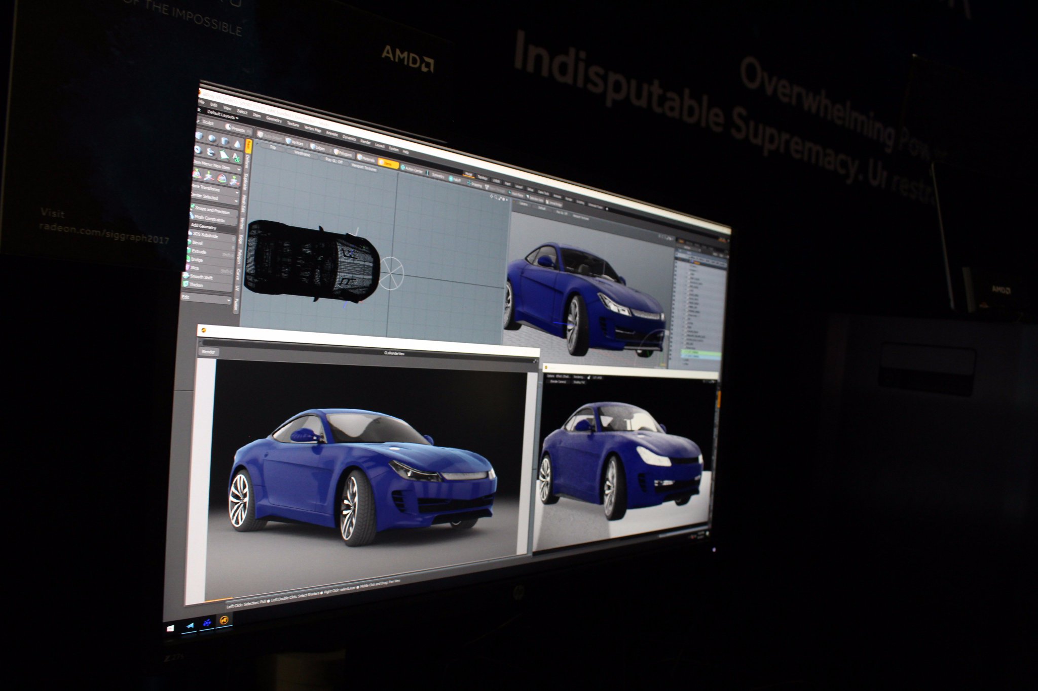
Task: Select the Cube primitive tool
Action: coord(199,136)
